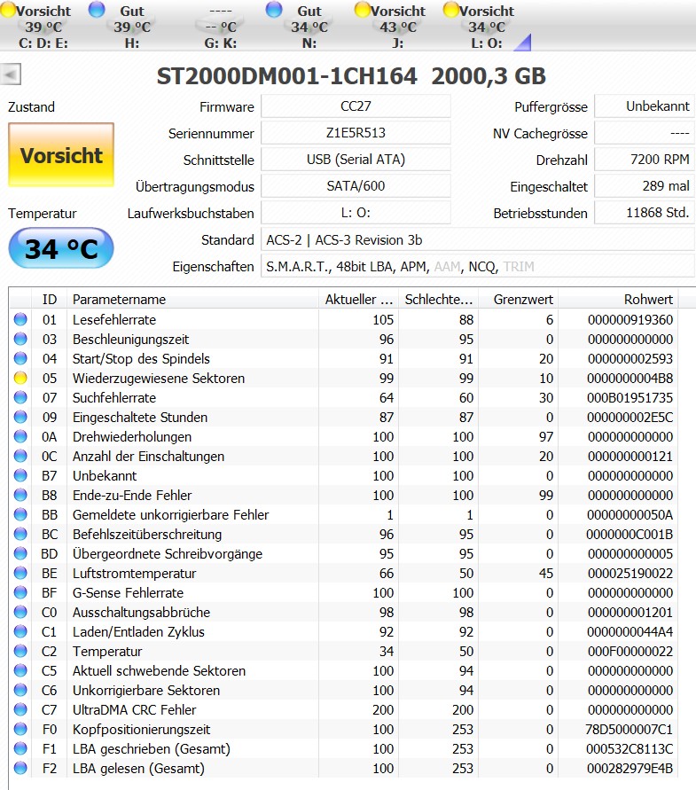Click the status icon for Ausschaltungsabbrüche
Screen dimensions: 696x790
pos(20,612)
